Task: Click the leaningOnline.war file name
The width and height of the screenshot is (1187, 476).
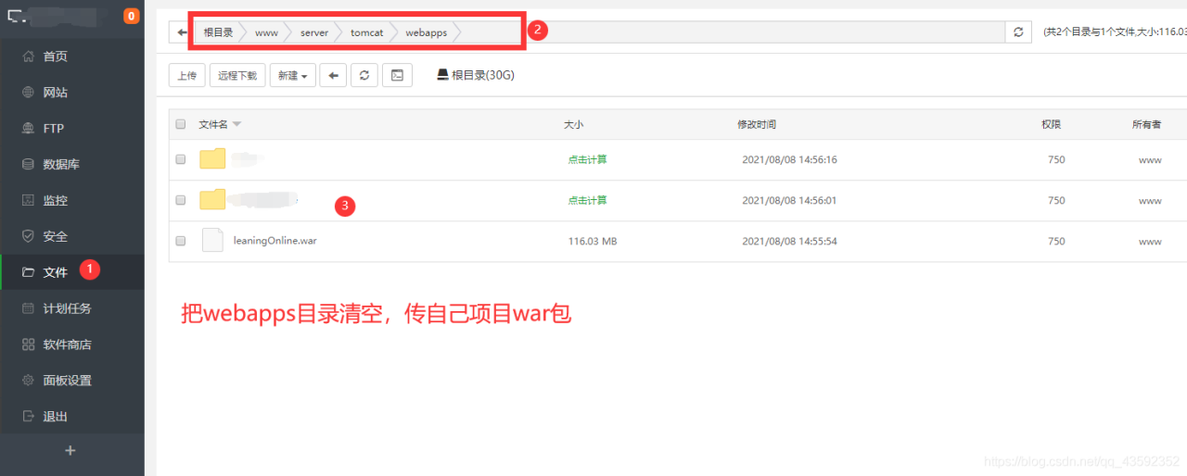Action: [x=275, y=241]
